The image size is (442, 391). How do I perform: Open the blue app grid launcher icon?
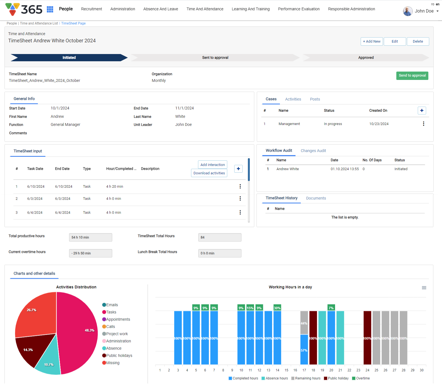[x=50, y=9]
